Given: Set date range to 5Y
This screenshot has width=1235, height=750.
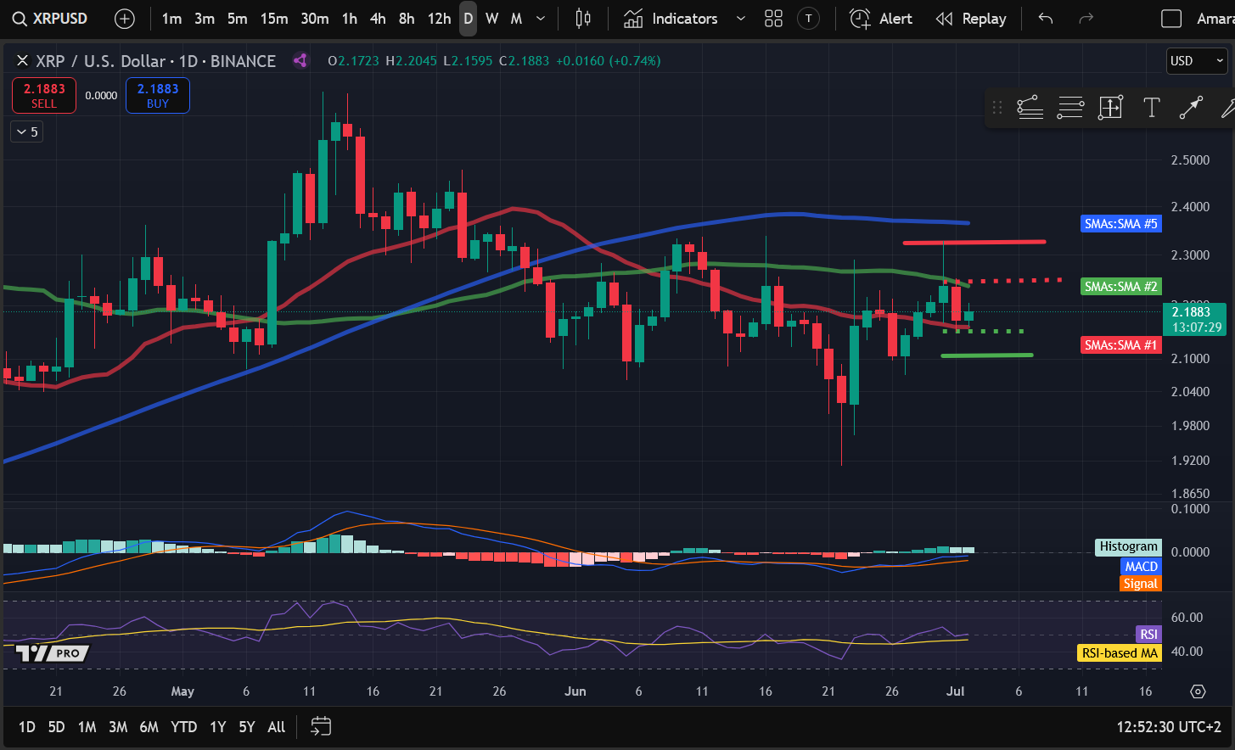Looking at the screenshot, I should pyautogui.click(x=247, y=727).
